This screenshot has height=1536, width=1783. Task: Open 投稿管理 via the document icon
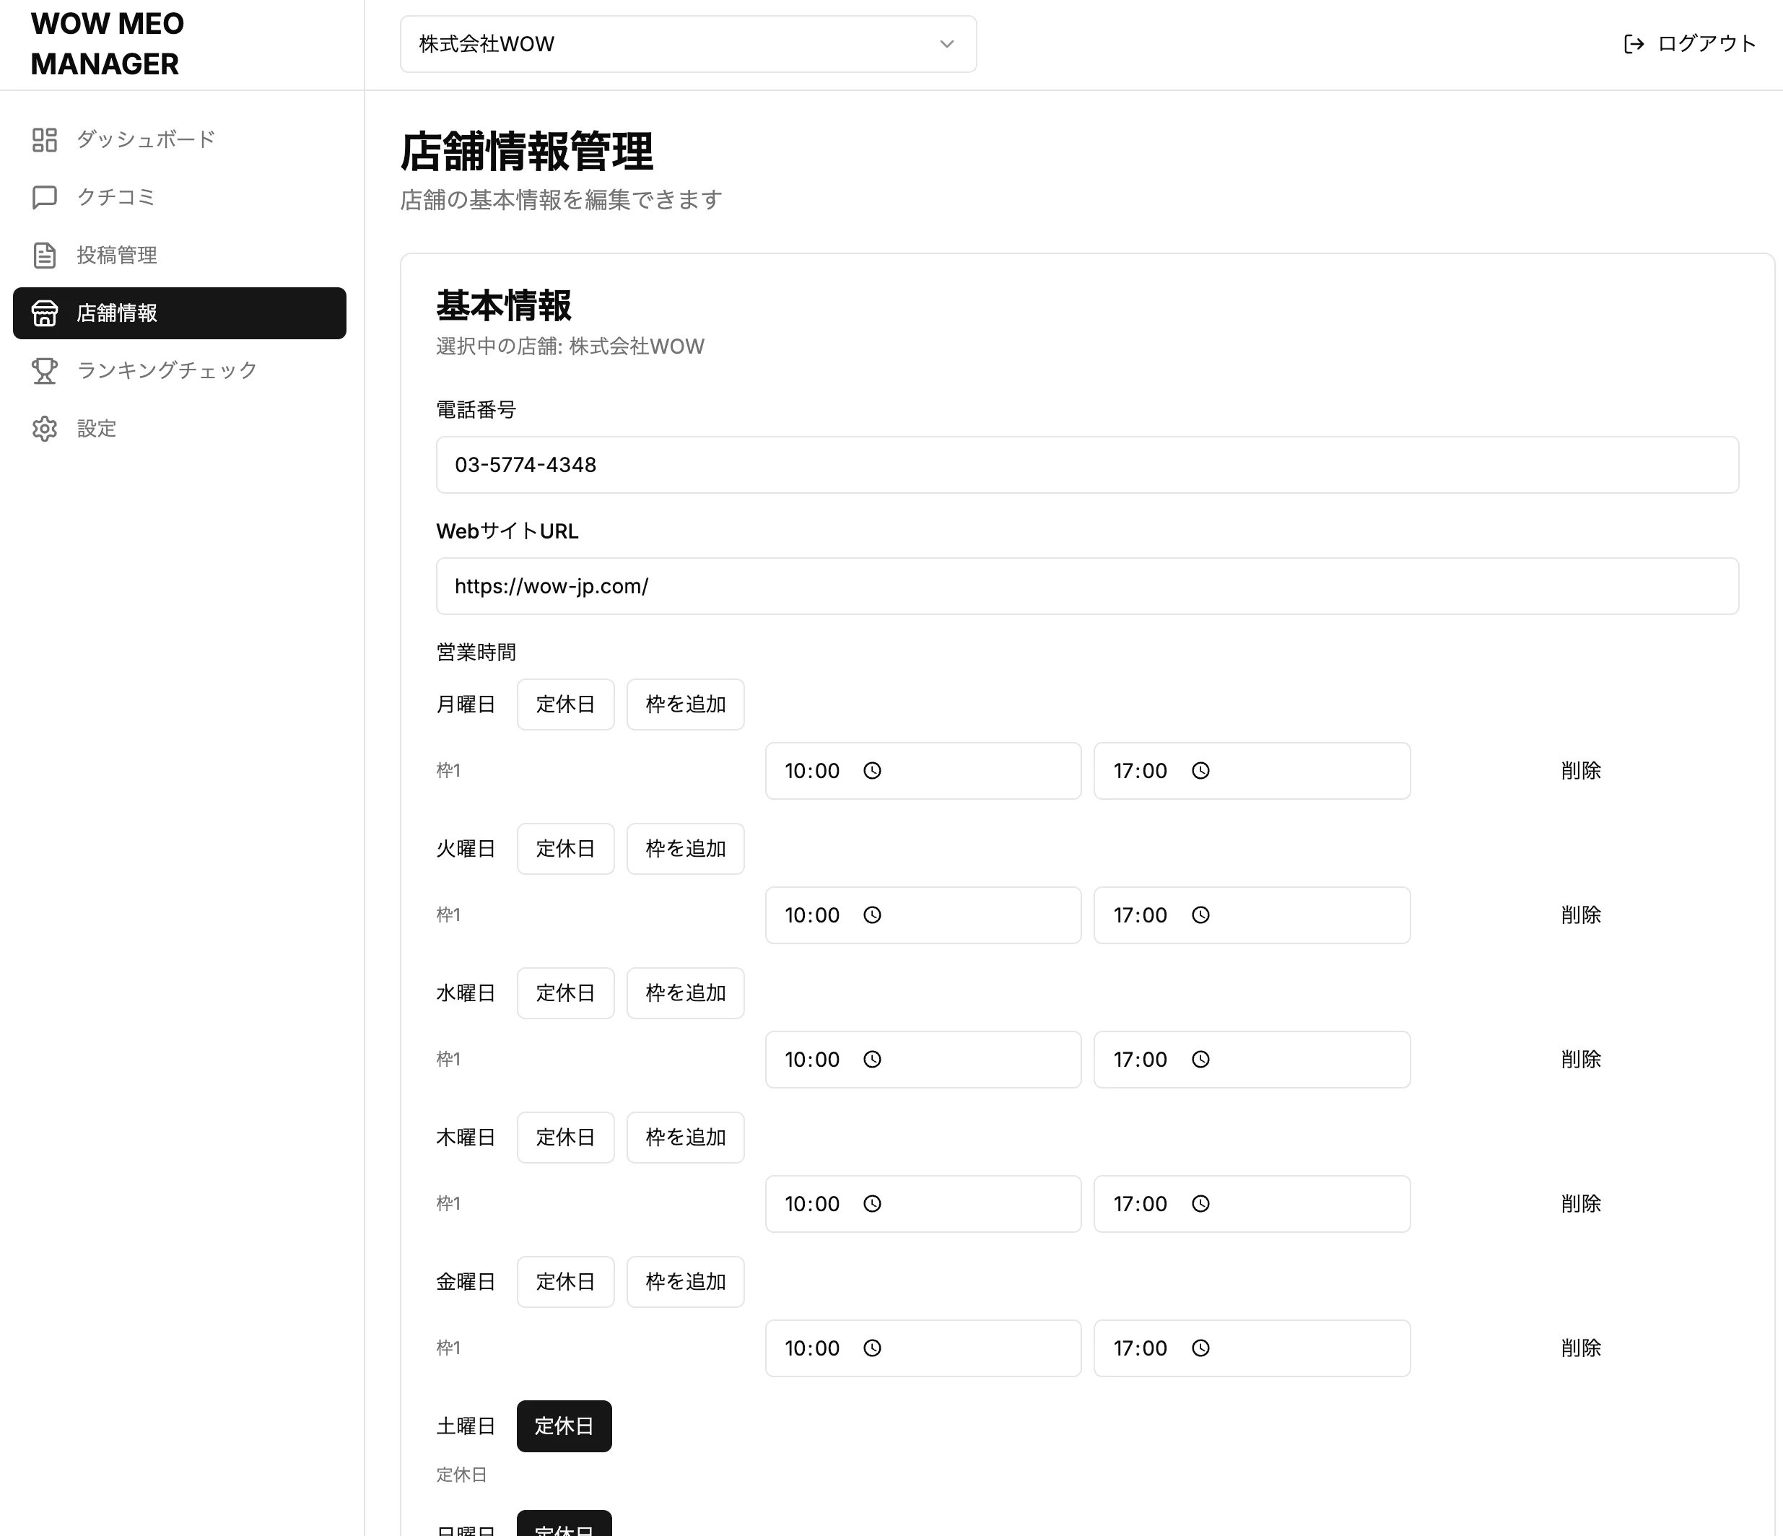pyautogui.click(x=45, y=255)
